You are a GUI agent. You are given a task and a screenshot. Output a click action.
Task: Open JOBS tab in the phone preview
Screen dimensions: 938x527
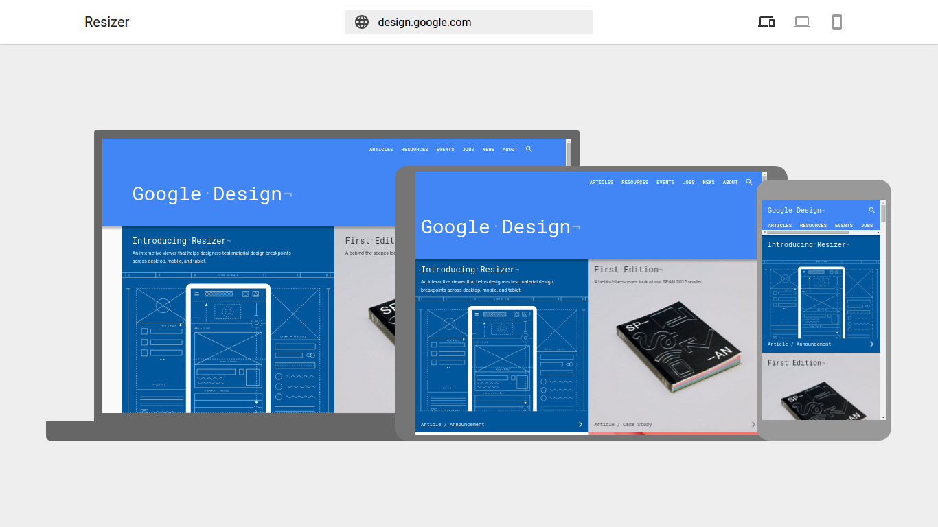click(867, 225)
